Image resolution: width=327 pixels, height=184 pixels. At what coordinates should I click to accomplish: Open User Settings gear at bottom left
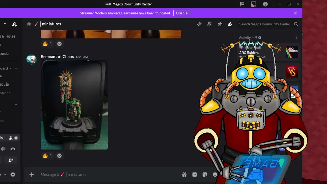[13, 175]
